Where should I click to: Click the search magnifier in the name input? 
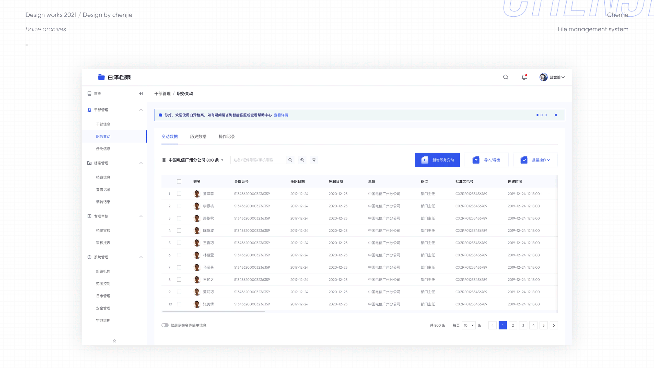tap(290, 160)
